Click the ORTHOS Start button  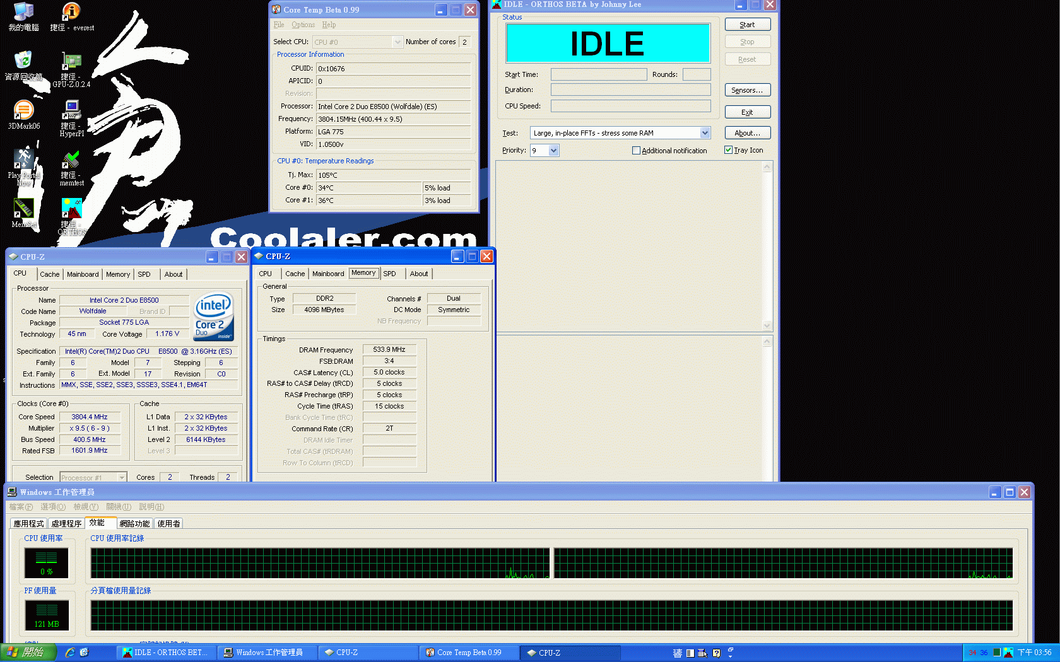747,25
